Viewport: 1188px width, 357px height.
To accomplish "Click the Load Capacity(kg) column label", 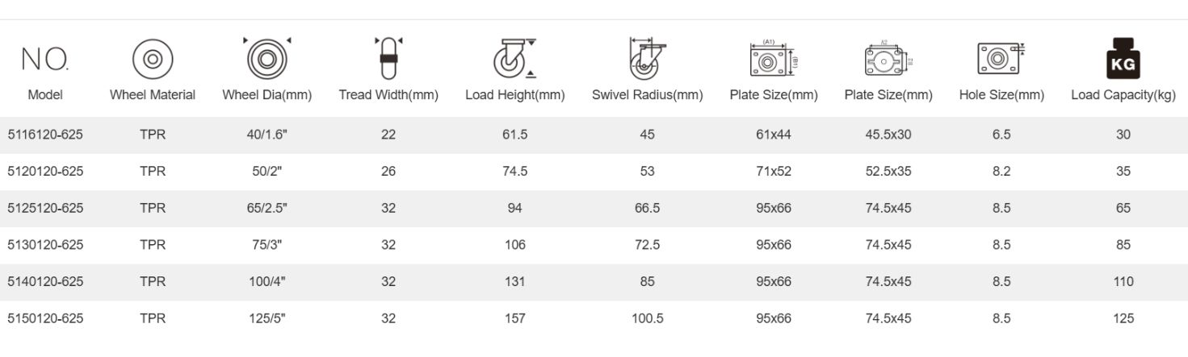I will pos(1123,95).
